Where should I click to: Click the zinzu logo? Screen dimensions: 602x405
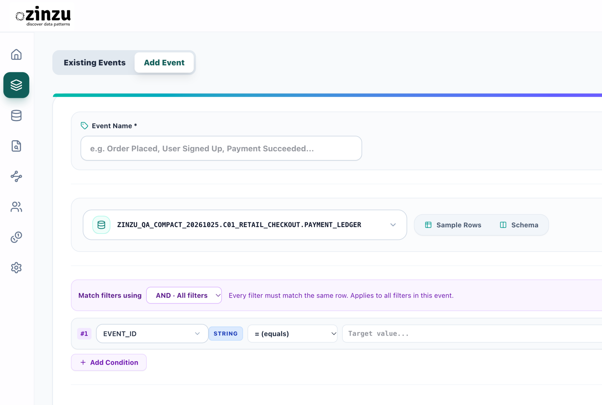point(43,16)
